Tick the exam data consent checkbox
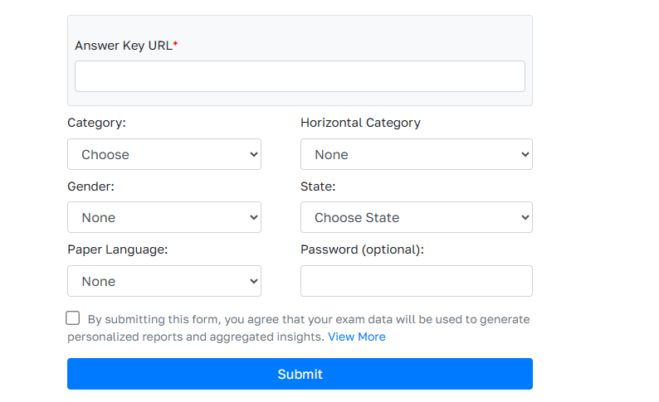Viewport: 659px width, 402px height. coord(73,318)
